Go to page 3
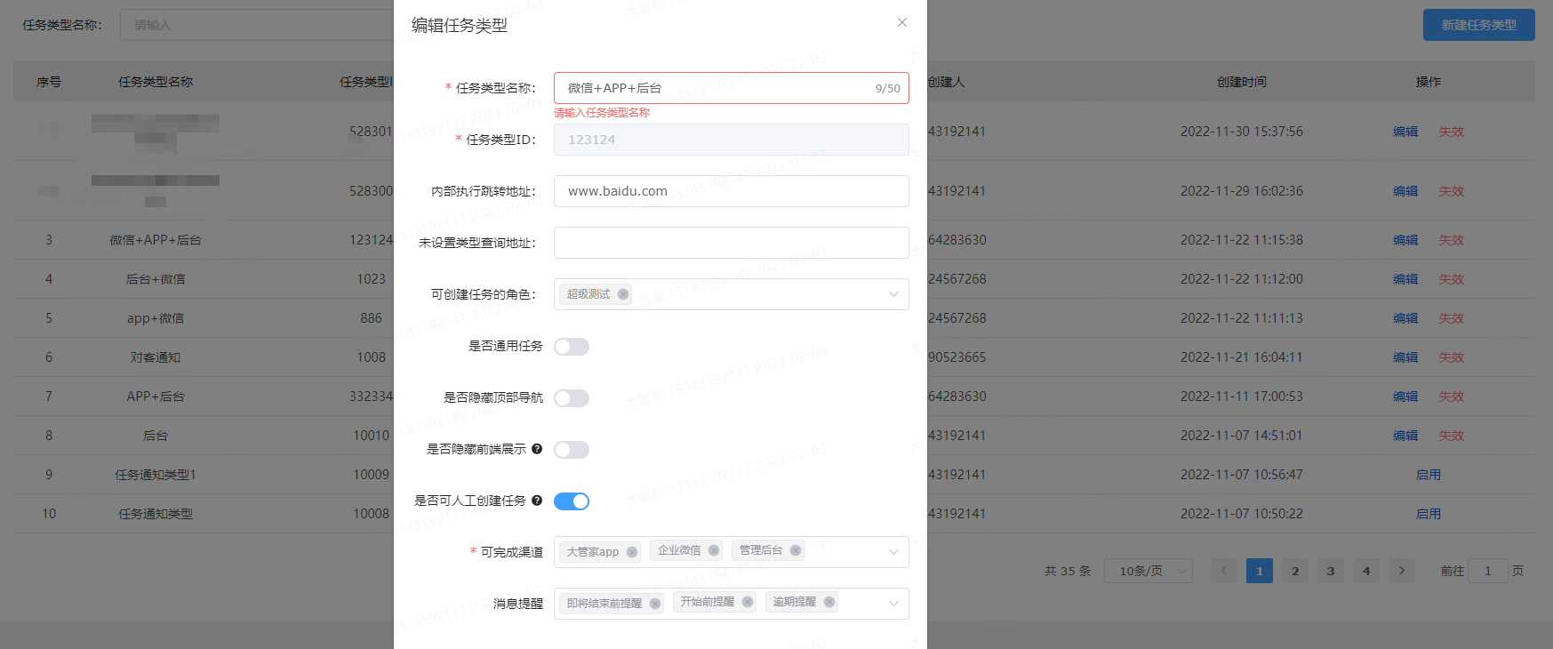 coord(1331,571)
